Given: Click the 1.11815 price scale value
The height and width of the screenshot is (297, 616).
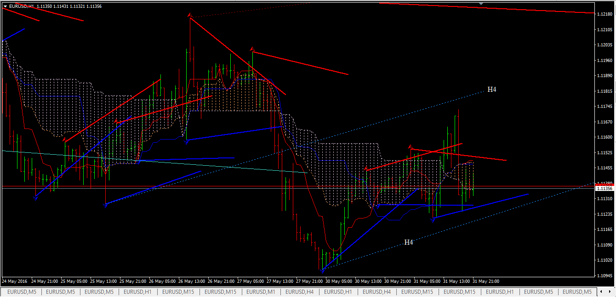Looking at the screenshot, I should [604, 91].
